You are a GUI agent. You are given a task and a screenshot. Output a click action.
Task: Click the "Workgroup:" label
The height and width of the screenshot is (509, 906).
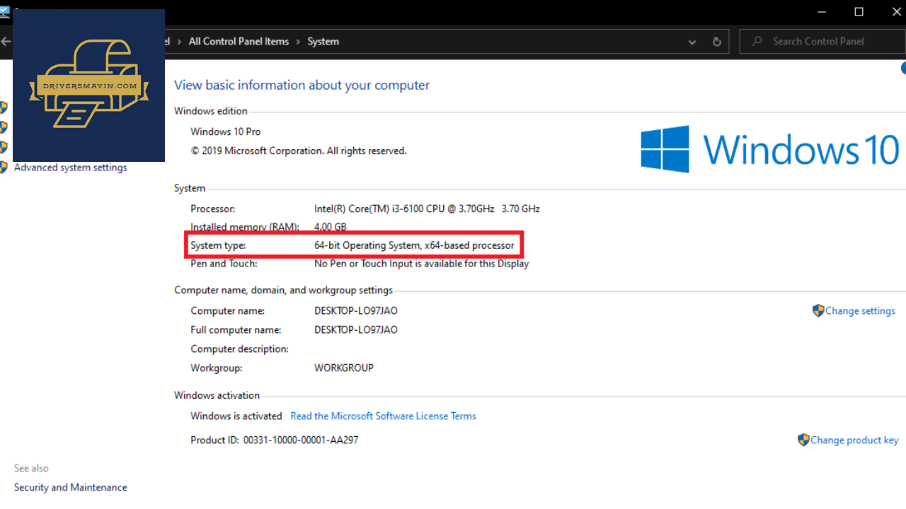(217, 368)
